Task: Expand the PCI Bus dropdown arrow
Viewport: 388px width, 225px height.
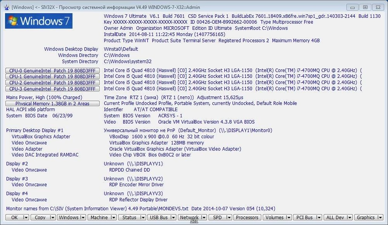Action: tap(319, 217)
